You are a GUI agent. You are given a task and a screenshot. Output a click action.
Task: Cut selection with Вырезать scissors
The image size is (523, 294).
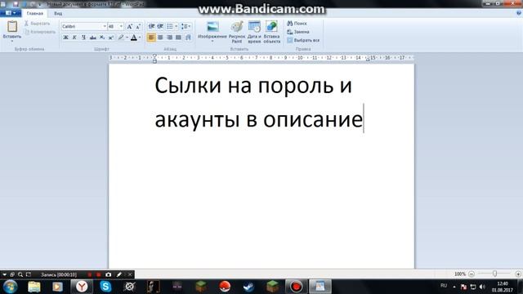click(37, 24)
